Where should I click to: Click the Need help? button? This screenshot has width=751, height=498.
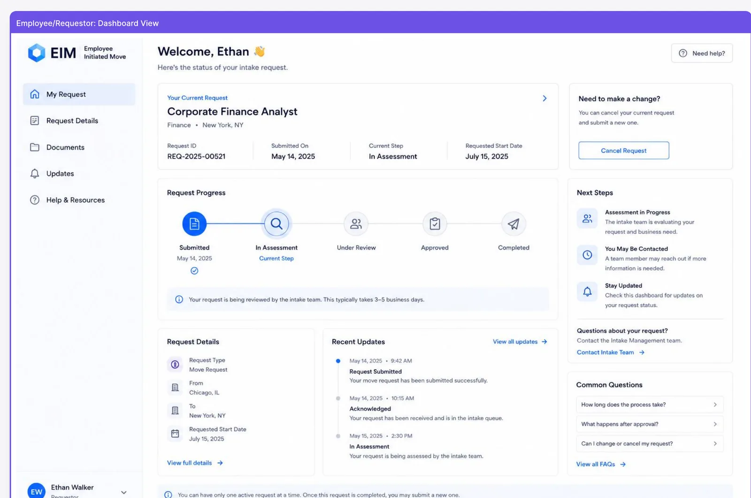702,54
